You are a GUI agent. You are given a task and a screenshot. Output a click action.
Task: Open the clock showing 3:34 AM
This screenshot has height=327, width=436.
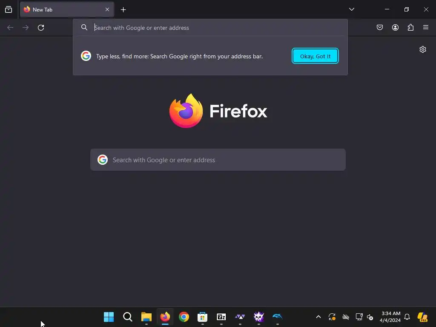pos(390,317)
